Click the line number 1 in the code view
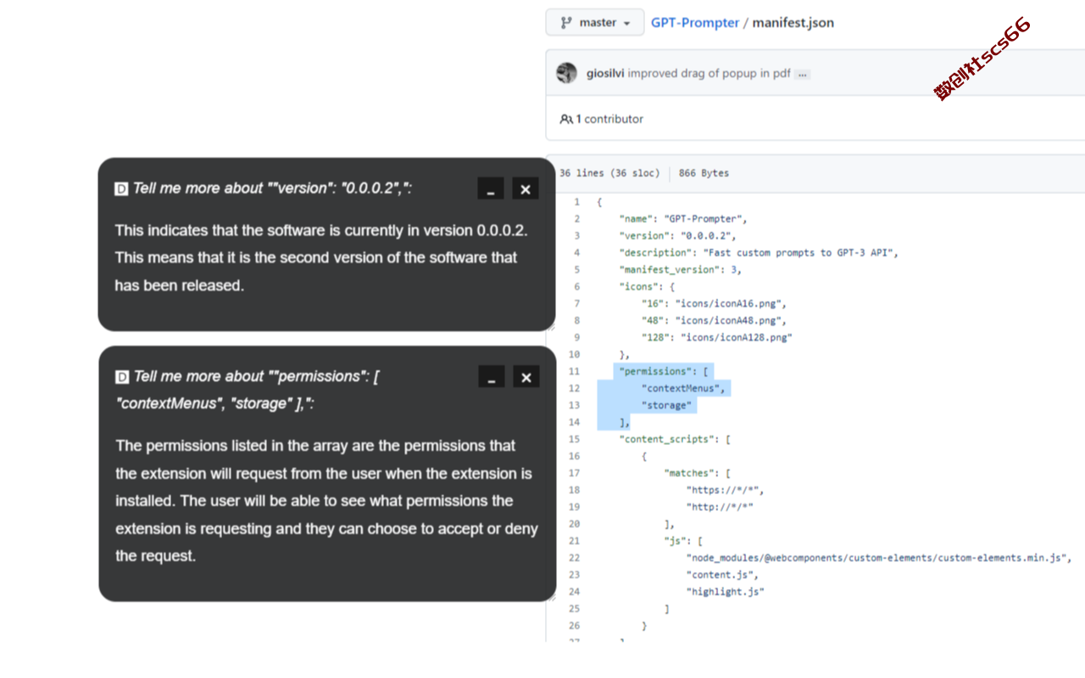This screenshot has height=678, width=1085. [x=577, y=202]
